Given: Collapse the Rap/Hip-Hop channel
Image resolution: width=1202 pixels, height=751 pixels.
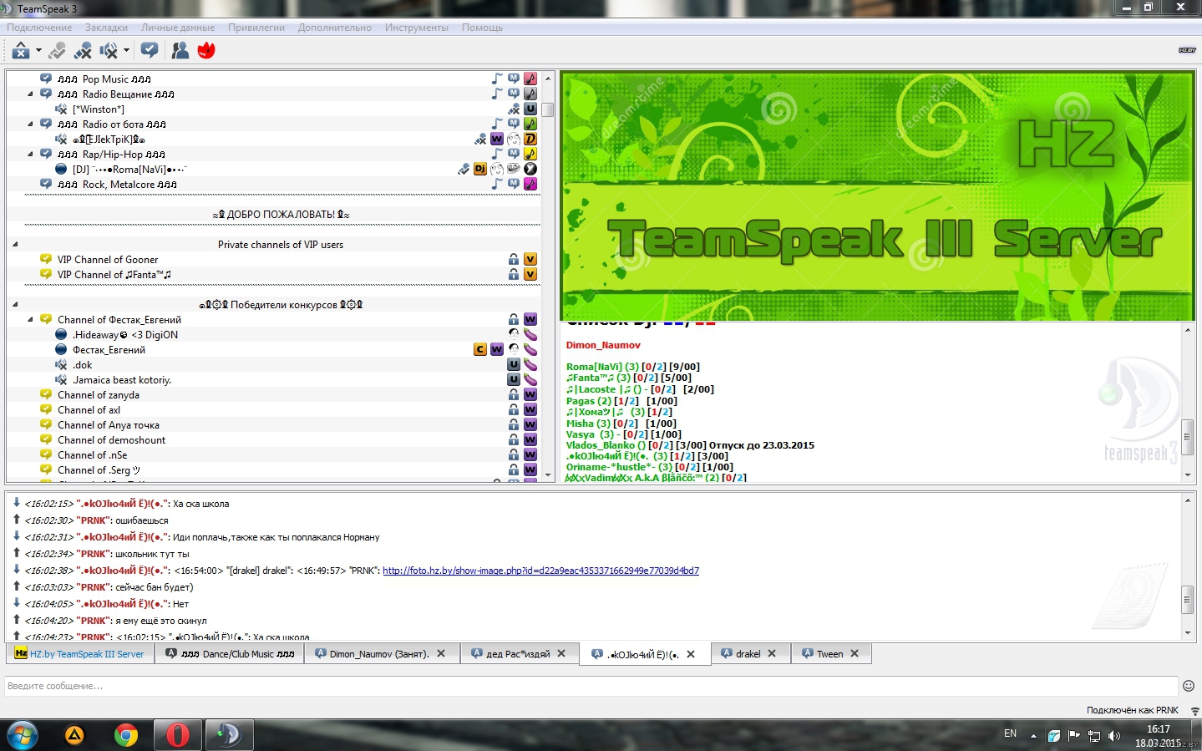Looking at the screenshot, I should (31, 155).
